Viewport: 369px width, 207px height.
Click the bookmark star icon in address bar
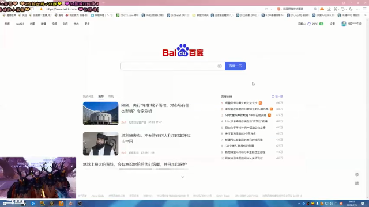tap(41, 9)
